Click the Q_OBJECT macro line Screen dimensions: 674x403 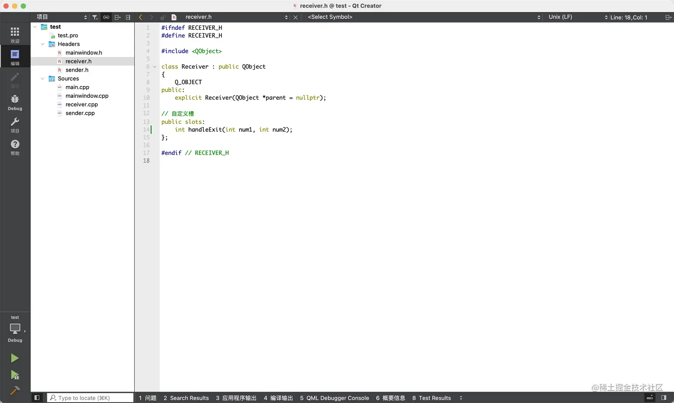pyautogui.click(x=188, y=82)
